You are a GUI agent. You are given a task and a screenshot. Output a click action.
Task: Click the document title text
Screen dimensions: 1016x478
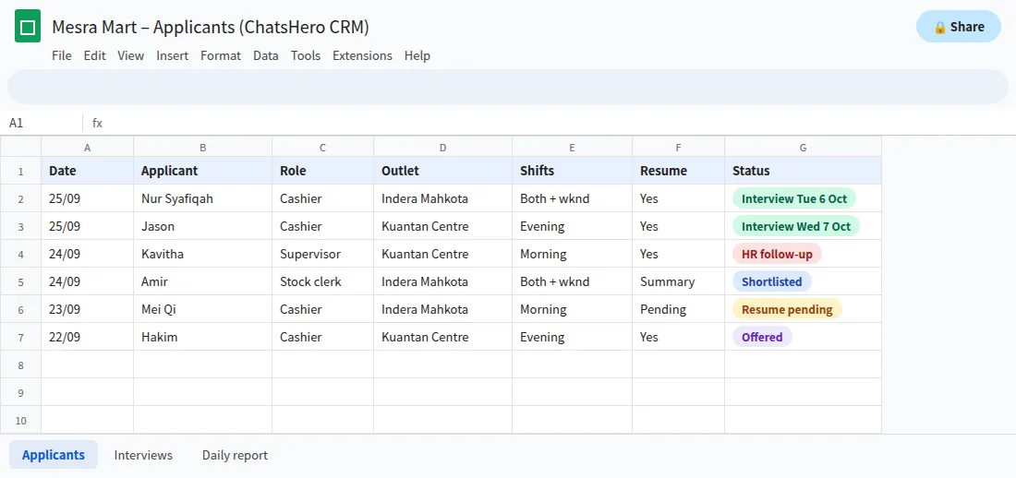[211, 27]
